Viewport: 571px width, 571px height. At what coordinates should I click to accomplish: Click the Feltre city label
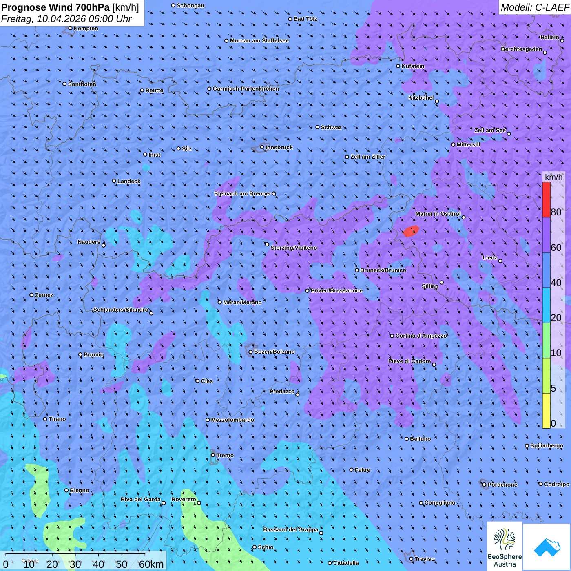363,470
